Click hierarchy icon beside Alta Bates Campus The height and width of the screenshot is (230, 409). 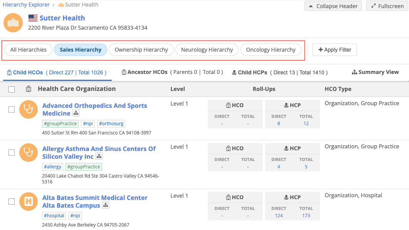[106, 205]
